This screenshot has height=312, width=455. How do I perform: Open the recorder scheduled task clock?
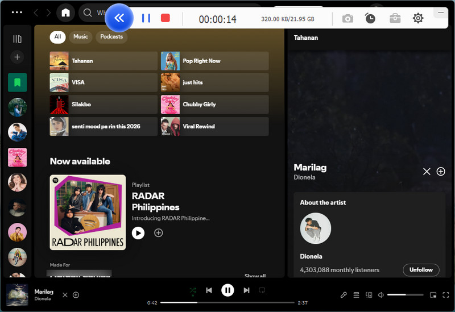370,18
